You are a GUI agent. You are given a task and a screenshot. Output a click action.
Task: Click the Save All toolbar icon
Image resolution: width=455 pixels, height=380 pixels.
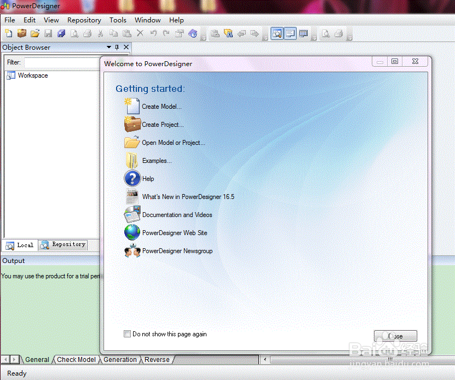click(x=61, y=33)
